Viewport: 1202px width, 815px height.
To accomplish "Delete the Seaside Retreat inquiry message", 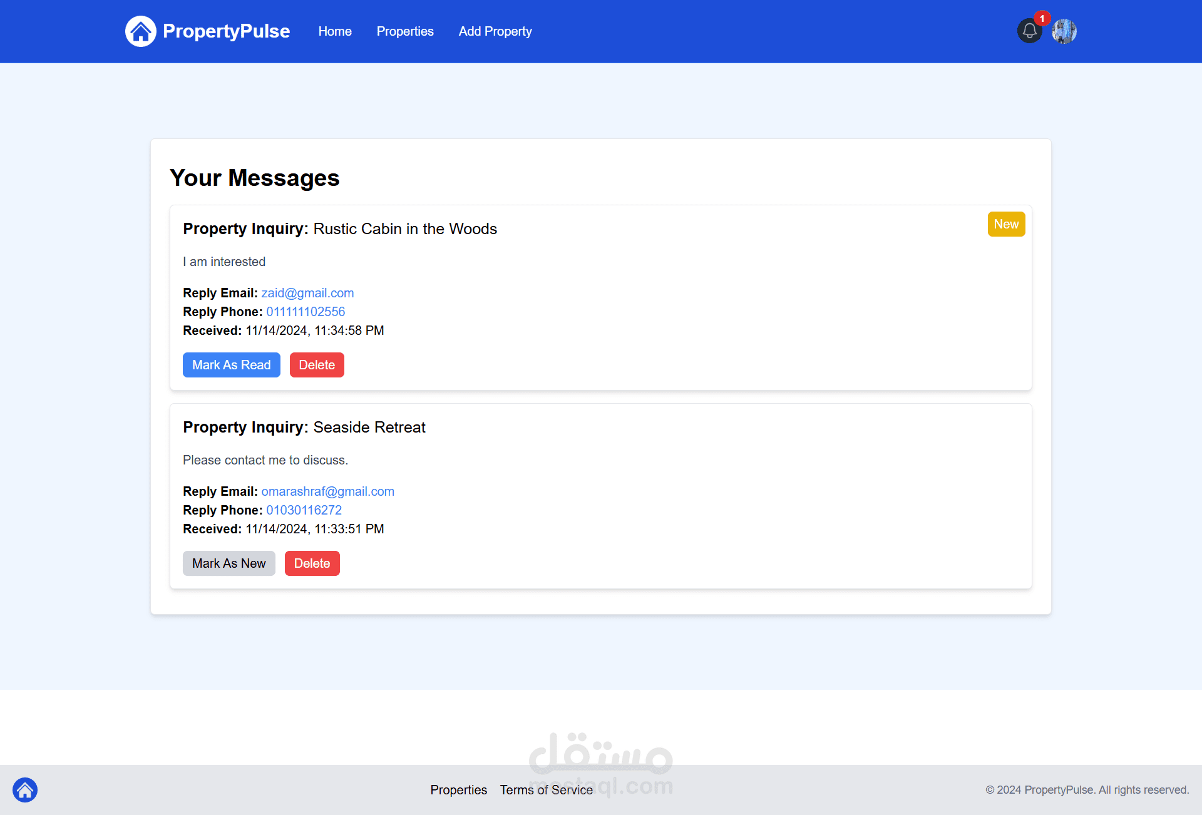I will (x=312, y=563).
